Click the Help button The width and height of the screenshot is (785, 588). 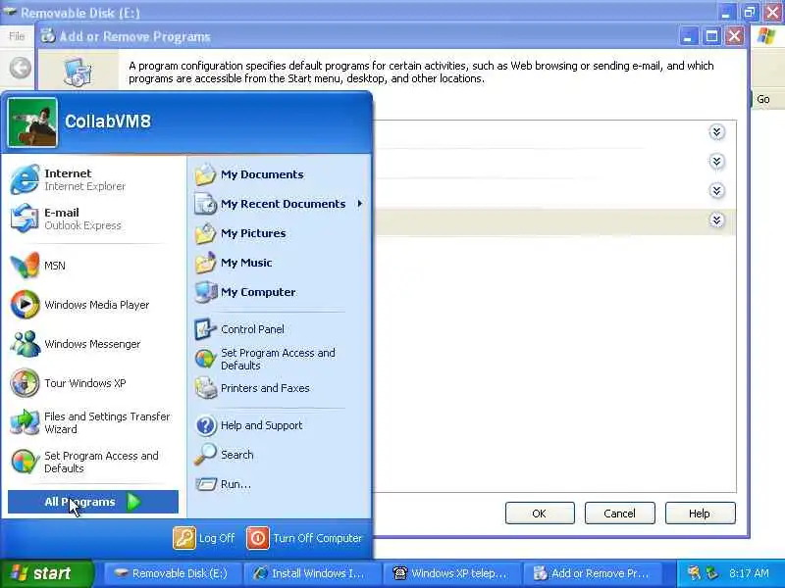(700, 514)
